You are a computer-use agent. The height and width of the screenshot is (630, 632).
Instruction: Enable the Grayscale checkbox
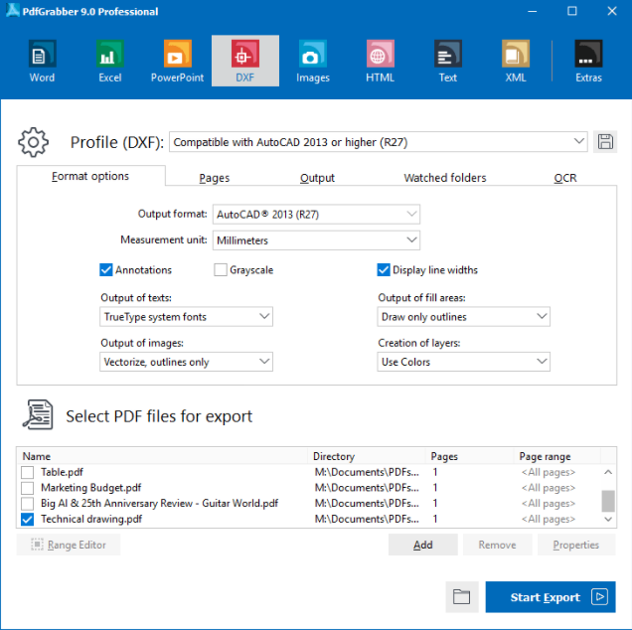coord(221,269)
